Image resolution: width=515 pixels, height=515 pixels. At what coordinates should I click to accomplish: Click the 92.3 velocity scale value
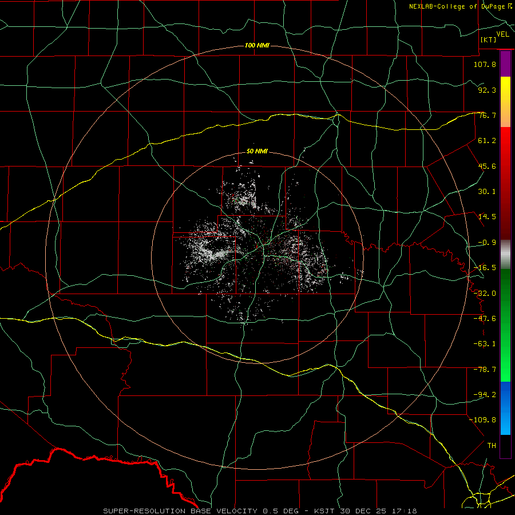pyautogui.click(x=487, y=90)
